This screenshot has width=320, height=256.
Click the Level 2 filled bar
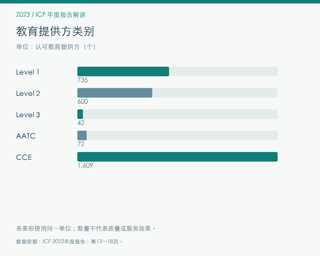[115, 93]
